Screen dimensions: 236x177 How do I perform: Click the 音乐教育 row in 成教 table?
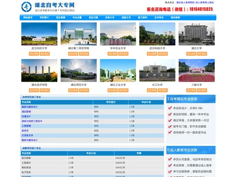(x=92, y=158)
